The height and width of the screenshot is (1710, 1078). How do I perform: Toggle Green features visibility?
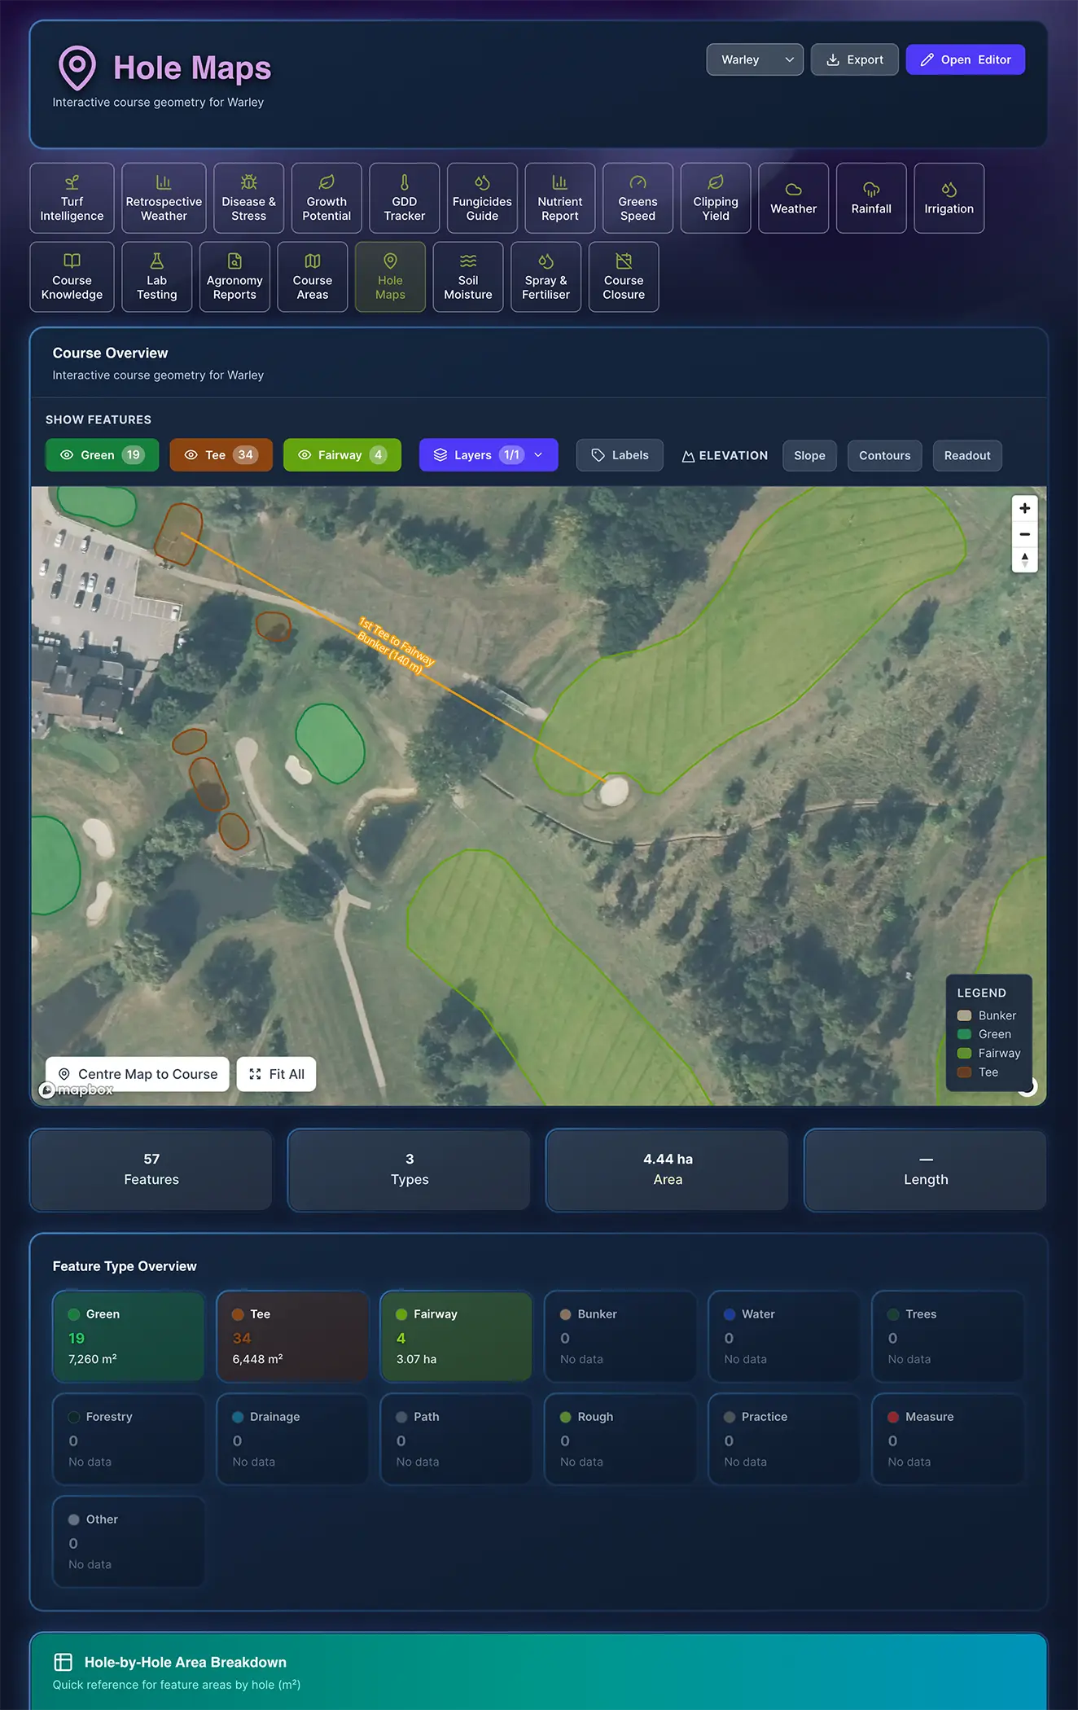(x=102, y=455)
